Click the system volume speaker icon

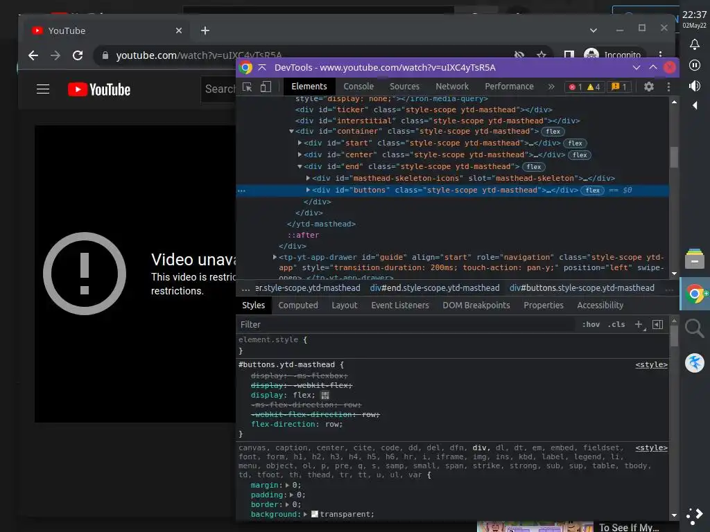694,85
